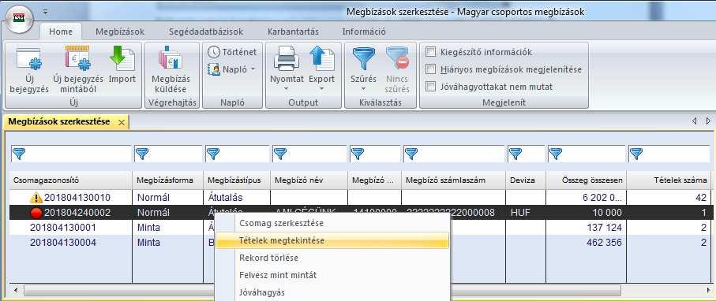Click red status icon on row 201804240002
The image size is (716, 301).
[x=36, y=213]
